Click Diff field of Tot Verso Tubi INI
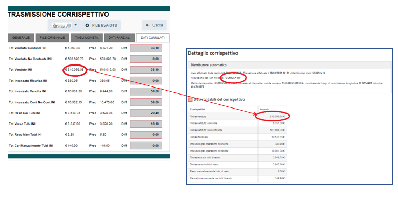 coord(146,124)
